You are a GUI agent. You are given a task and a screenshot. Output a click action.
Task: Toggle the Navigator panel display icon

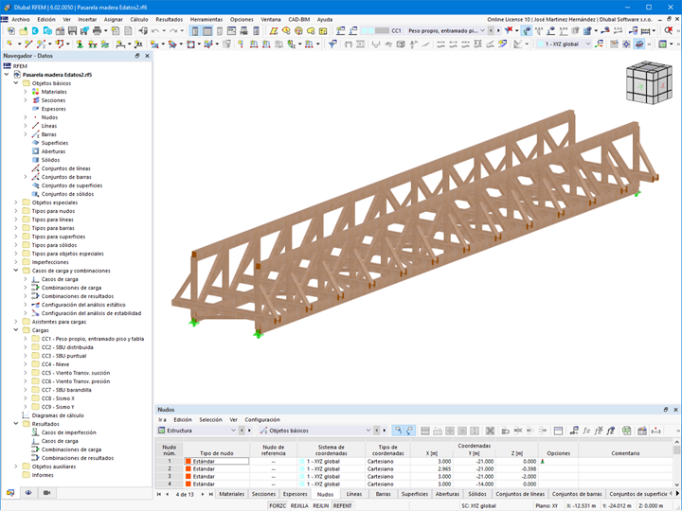coord(195,31)
